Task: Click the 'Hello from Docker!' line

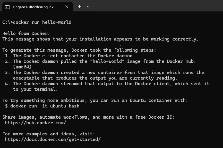Action: pos(26,33)
